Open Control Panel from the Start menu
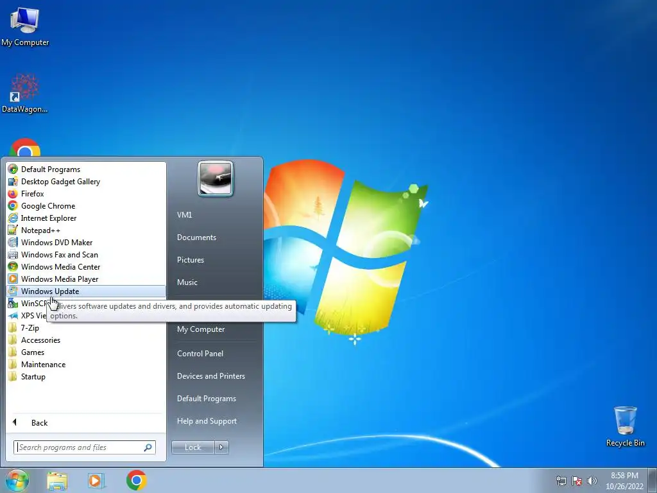The height and width of the screenshot is (493, 657). click(200, 354)
